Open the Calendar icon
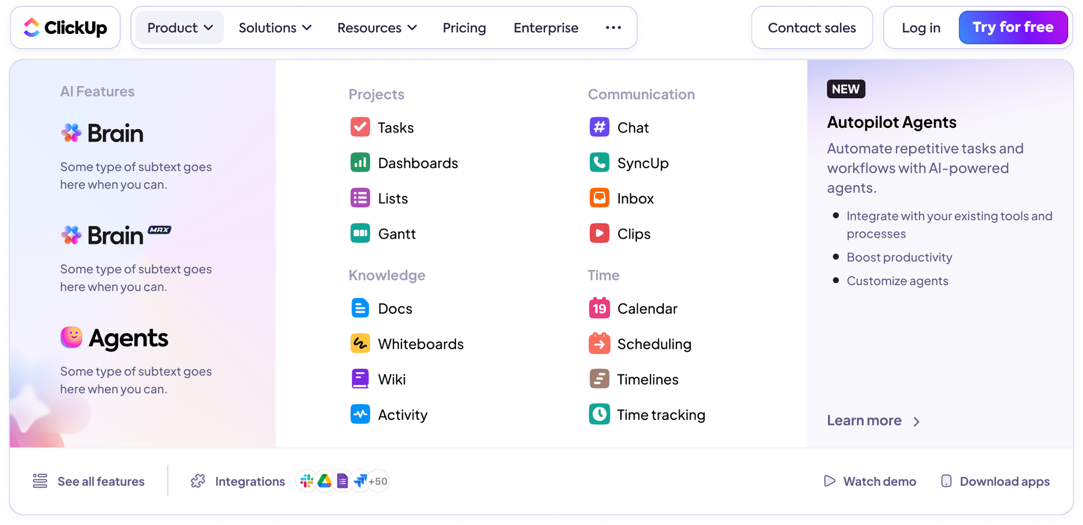 click(599, 308)
